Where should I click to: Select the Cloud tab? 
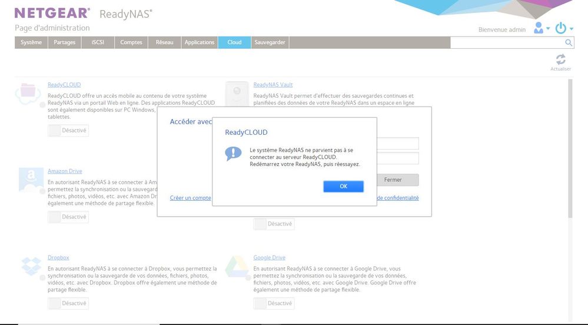pyautogui.click(x=234, y=42)
